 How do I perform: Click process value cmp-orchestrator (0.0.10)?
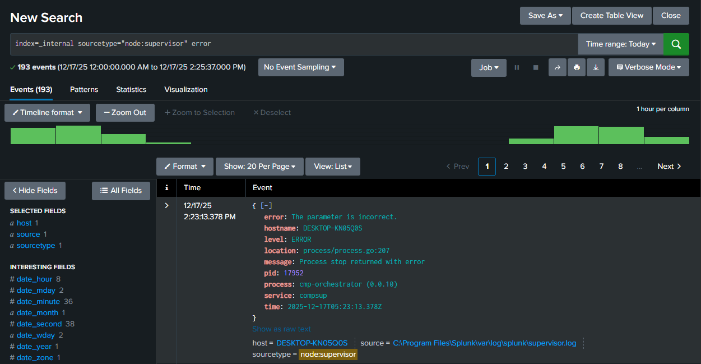pyautogui.click(x=348, y=284)
